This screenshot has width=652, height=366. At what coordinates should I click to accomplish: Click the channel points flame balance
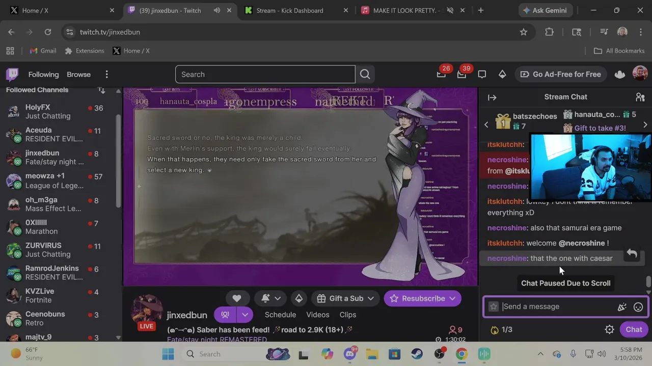[x=501, y=329]
